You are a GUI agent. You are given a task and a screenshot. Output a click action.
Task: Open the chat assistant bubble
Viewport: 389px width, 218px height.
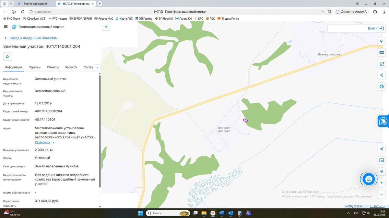click(369, 179)
